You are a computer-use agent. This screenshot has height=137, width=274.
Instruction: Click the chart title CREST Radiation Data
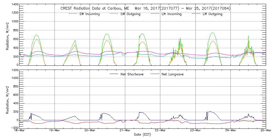click(145, 8)
